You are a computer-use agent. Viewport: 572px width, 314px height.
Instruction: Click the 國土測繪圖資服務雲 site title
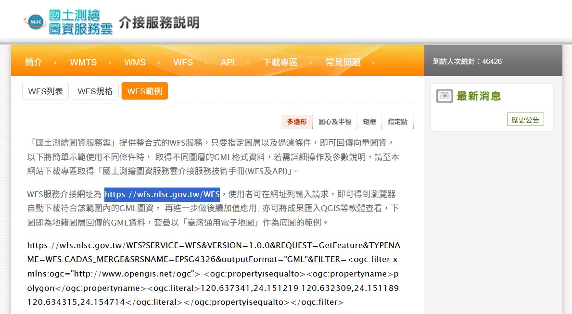81,22
